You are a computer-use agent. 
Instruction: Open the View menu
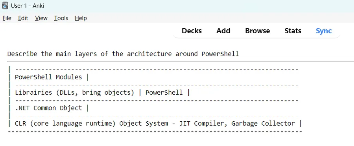[41, 18]
